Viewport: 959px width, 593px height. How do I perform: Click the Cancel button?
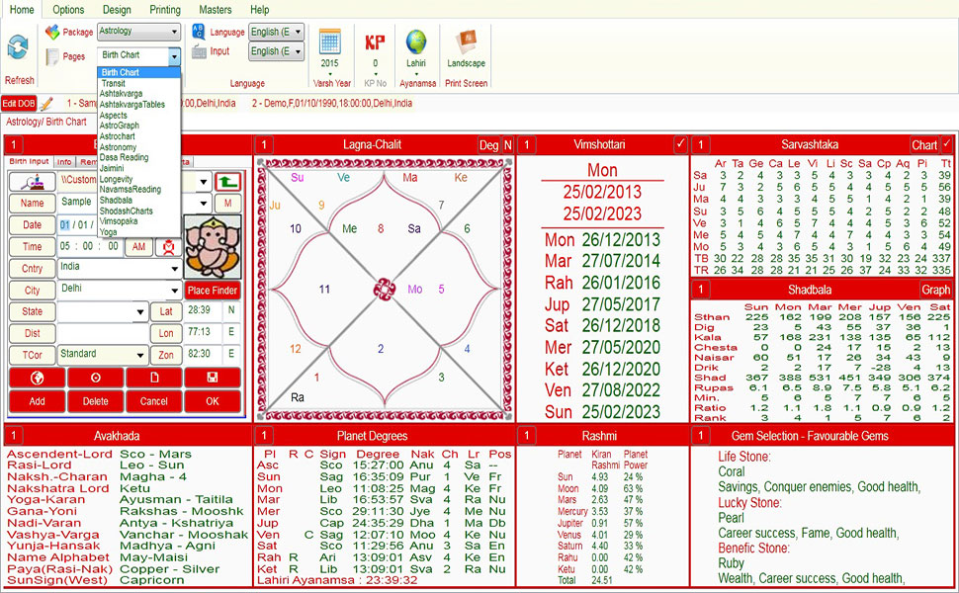[x=154, y=401]
